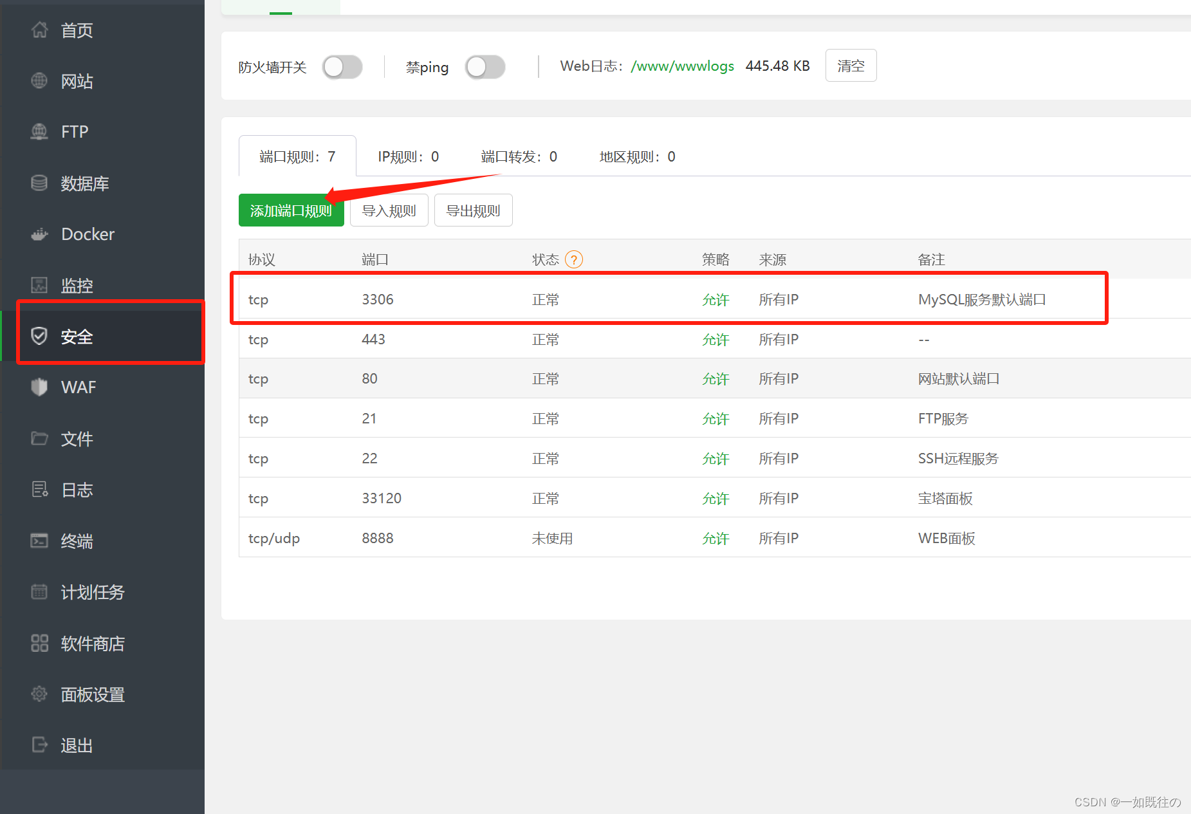
Task: Click the terminal icon beside 终端
Action: pyautogui.click(x=39, y=541)
